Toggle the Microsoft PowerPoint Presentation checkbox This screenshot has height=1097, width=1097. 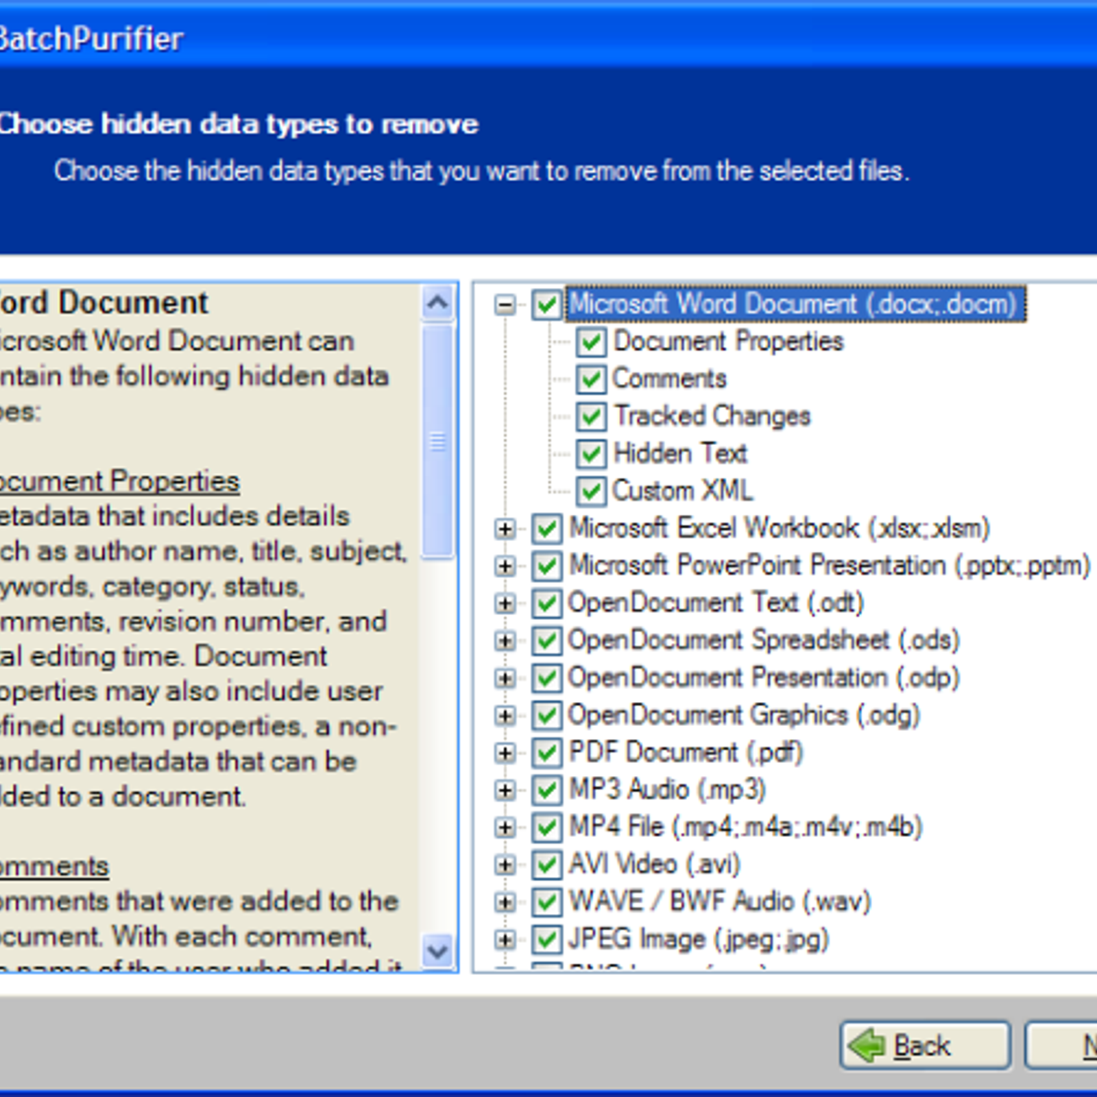[x=547, y=566]
